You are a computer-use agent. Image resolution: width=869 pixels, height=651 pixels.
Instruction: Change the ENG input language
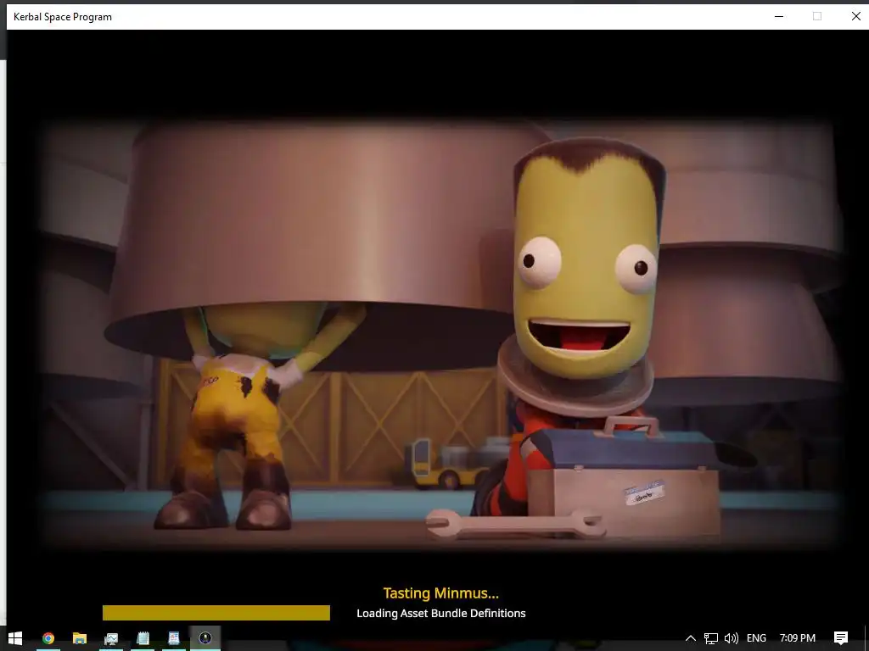coord(756,638)
